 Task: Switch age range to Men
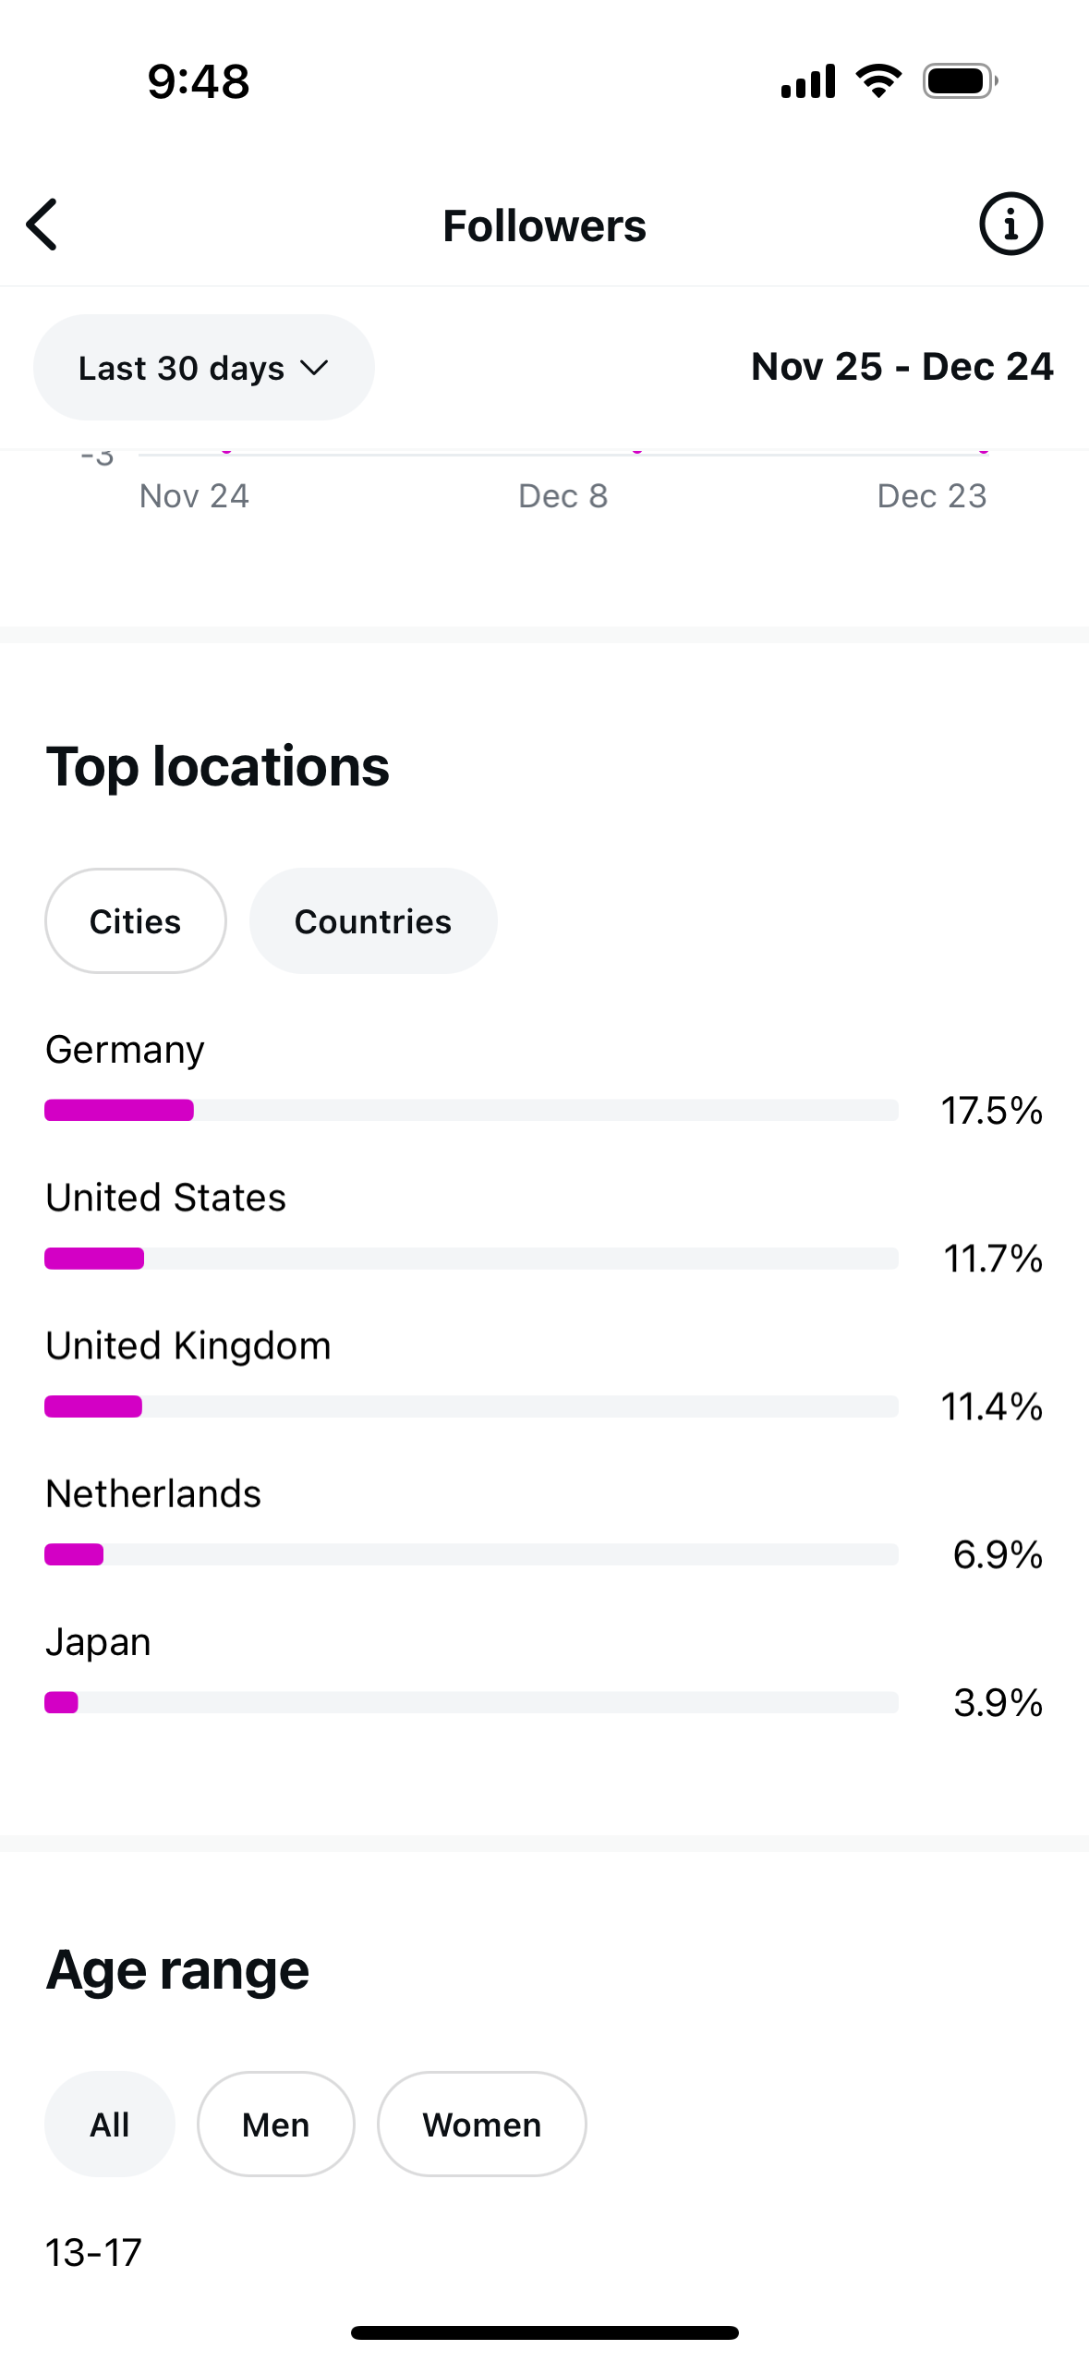point(276,2125)
